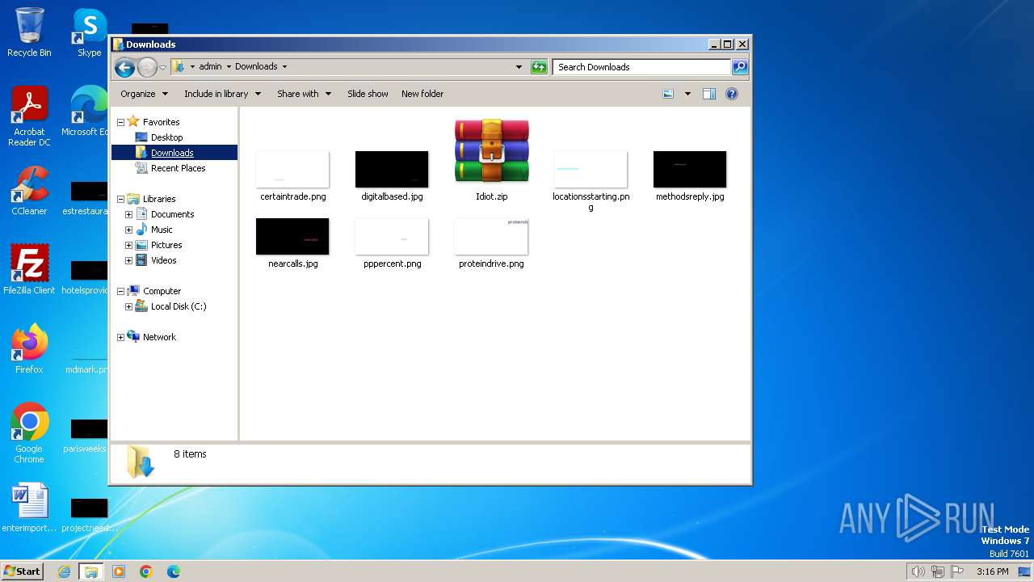The image size is (1034, 582).
Task: Open Google Chrome desktop shortcut
Action: pos(29,433)
